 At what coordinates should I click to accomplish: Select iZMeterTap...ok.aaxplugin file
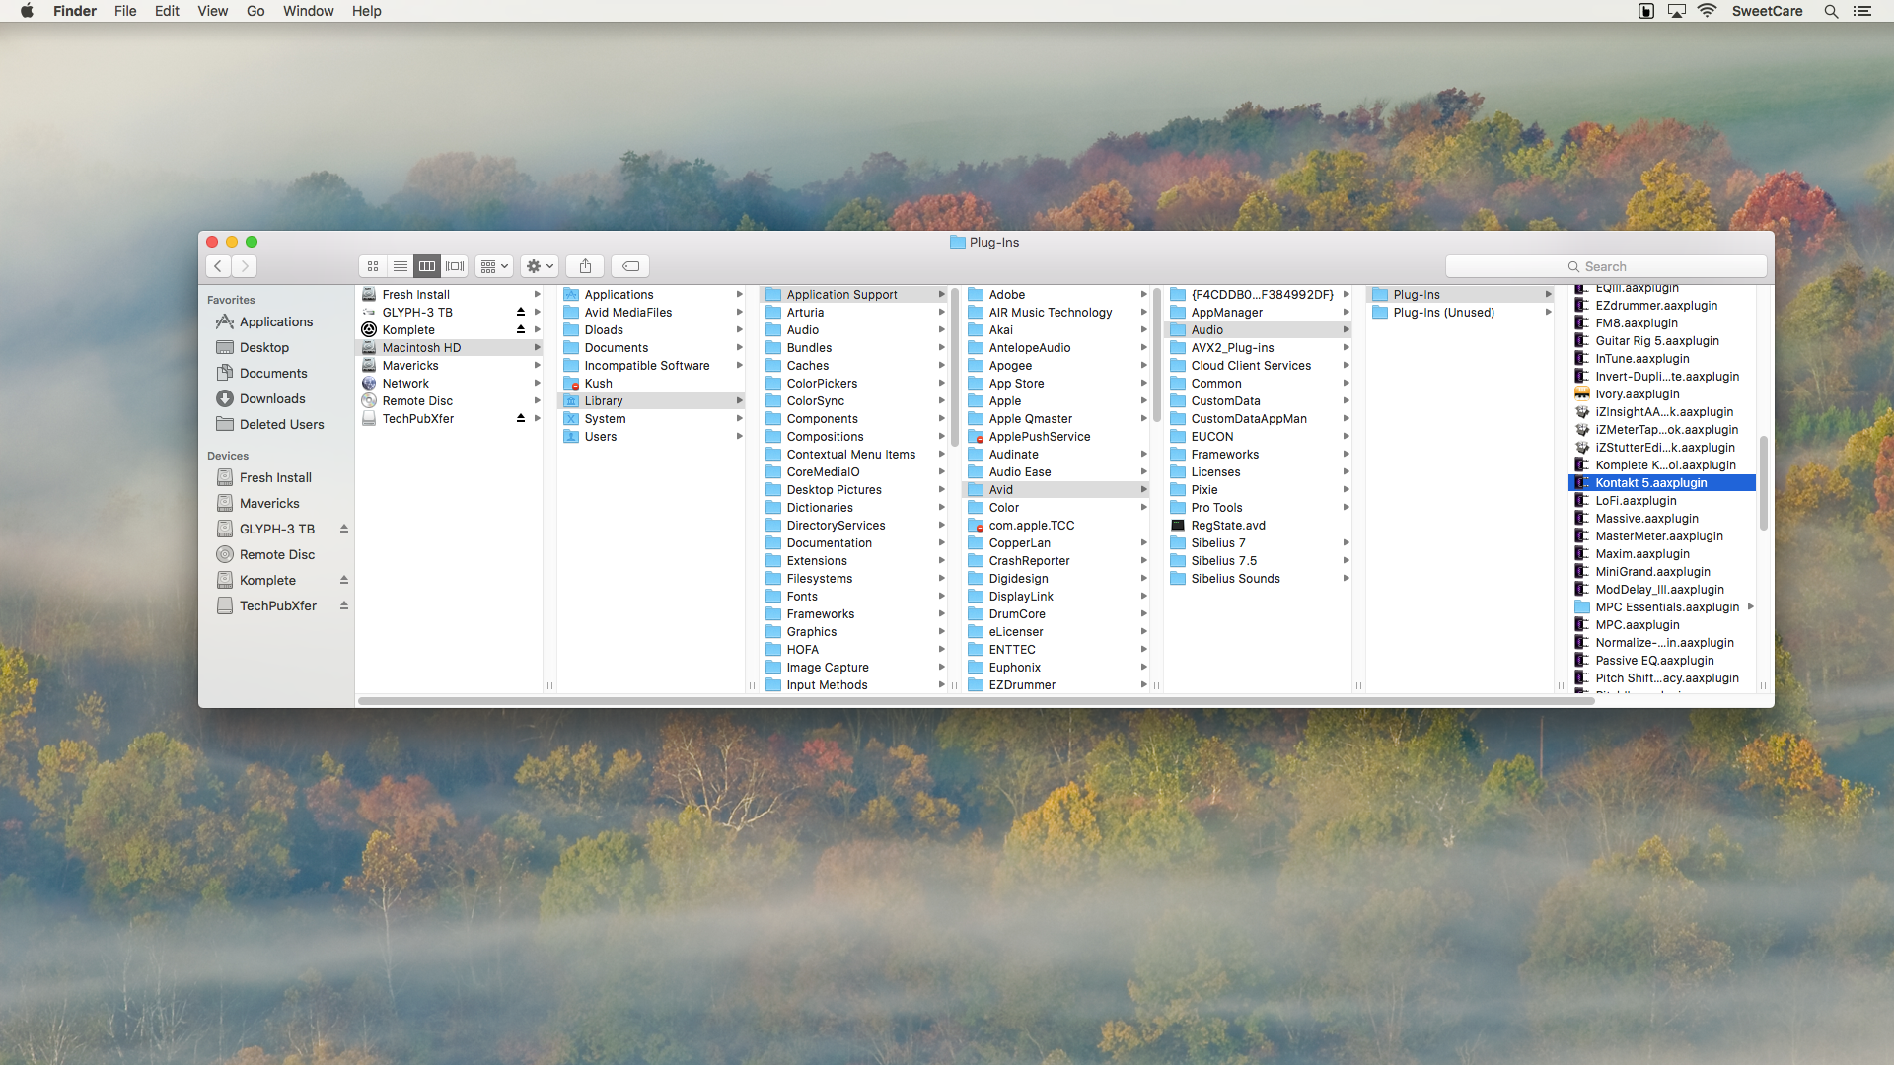[1662, 430]
